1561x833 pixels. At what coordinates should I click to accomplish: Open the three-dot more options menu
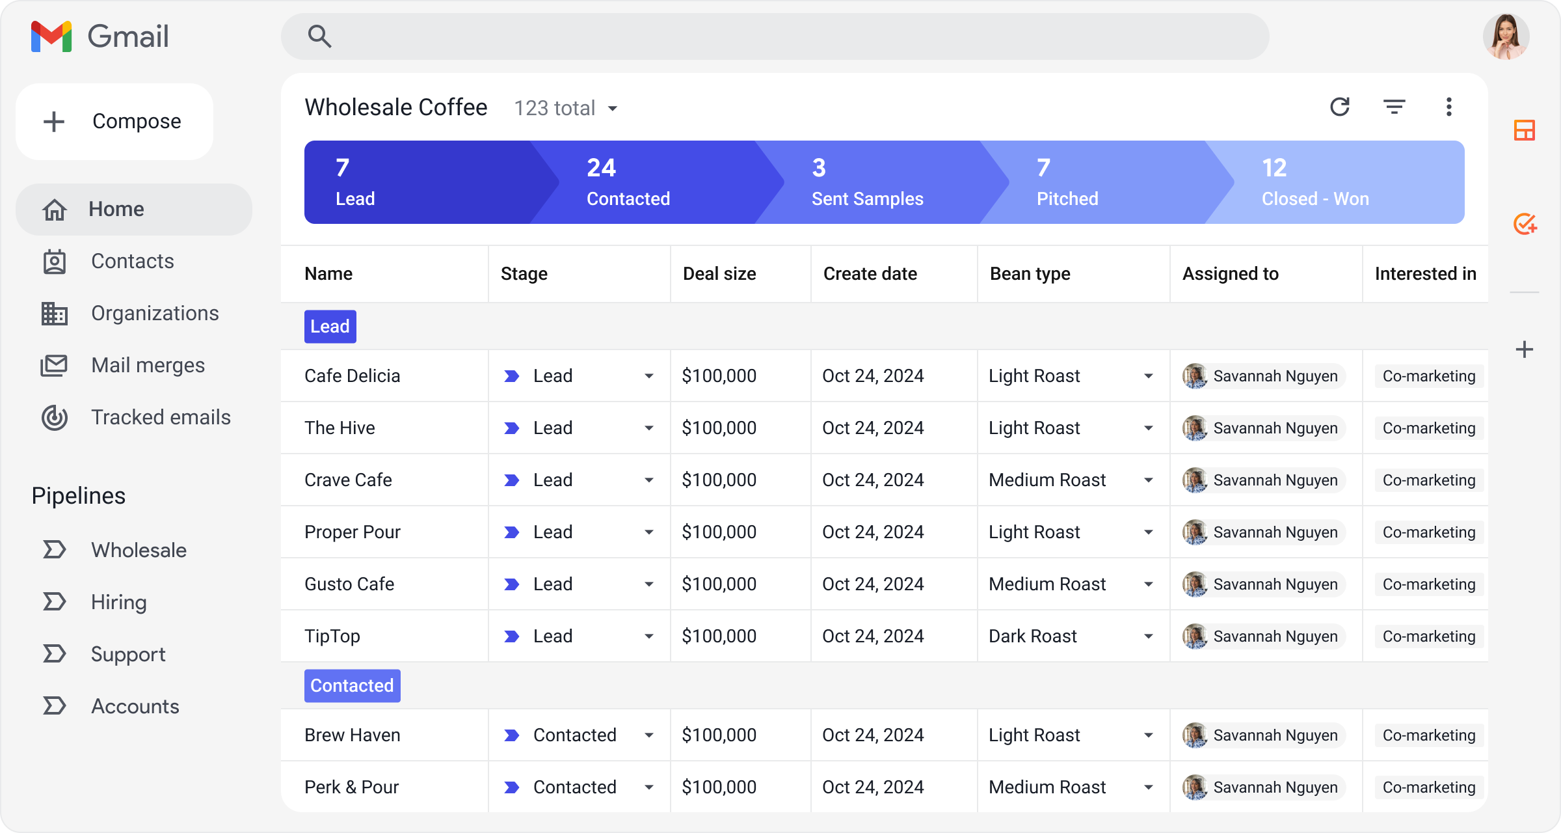click(x=1448, y=107)
